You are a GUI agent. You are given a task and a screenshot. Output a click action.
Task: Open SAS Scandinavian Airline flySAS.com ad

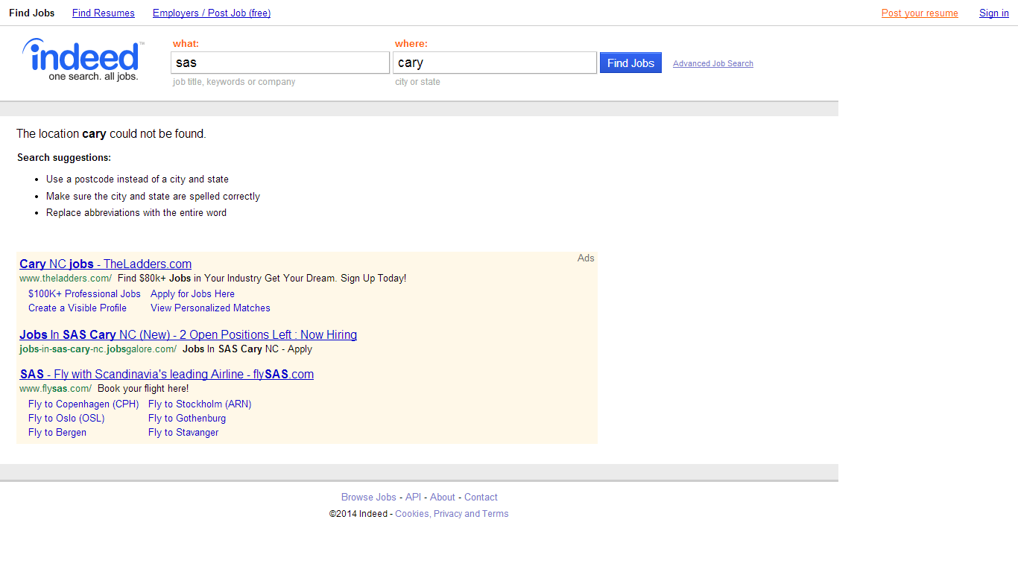[x=166, y=375]
